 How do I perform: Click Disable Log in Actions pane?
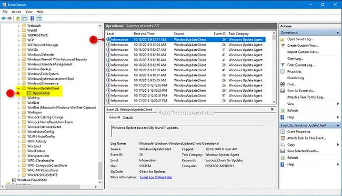pos(295,78)
